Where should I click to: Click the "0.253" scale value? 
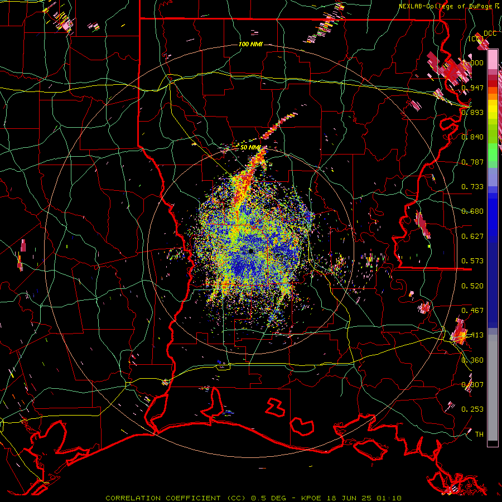(x=472, y=409)
